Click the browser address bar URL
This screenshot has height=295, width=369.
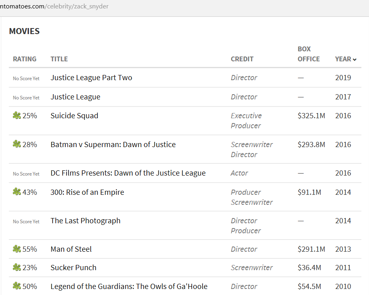[54, 6]
